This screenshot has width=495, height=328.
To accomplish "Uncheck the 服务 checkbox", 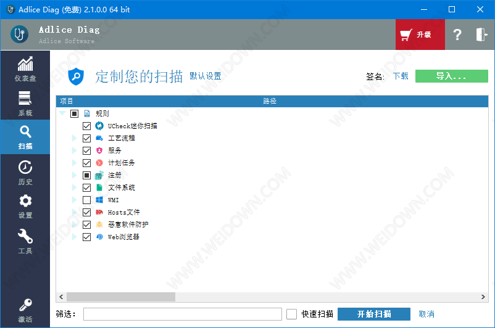I will (x=86, y=150).
